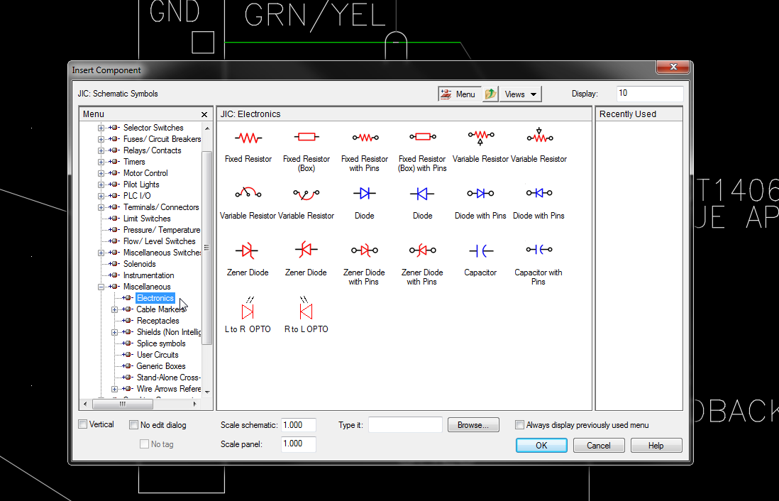Select the Capacitor with Pins symbol
The width and height of the screenshot is (779, 501).
click(538, 250)
